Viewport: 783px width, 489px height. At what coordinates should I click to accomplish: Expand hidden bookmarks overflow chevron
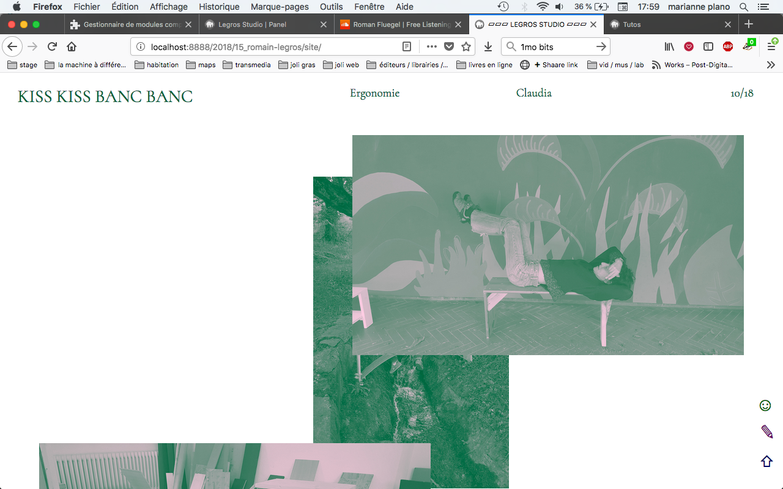coord(771,65)
